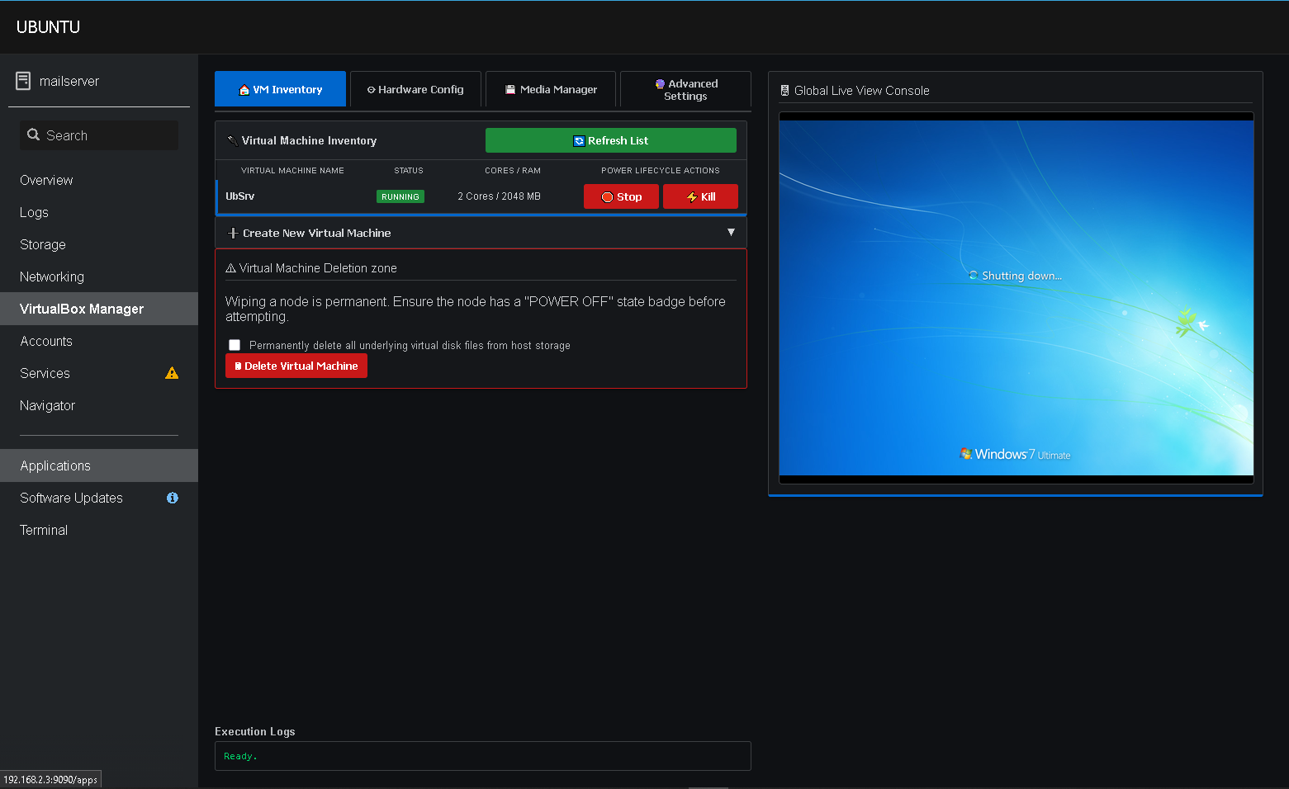Open Logs in the sidebar

point(99,212)
